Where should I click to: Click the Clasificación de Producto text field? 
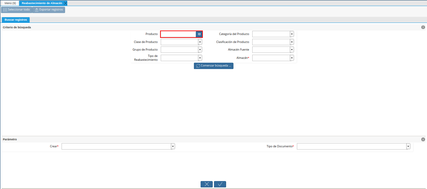[271, 42]
